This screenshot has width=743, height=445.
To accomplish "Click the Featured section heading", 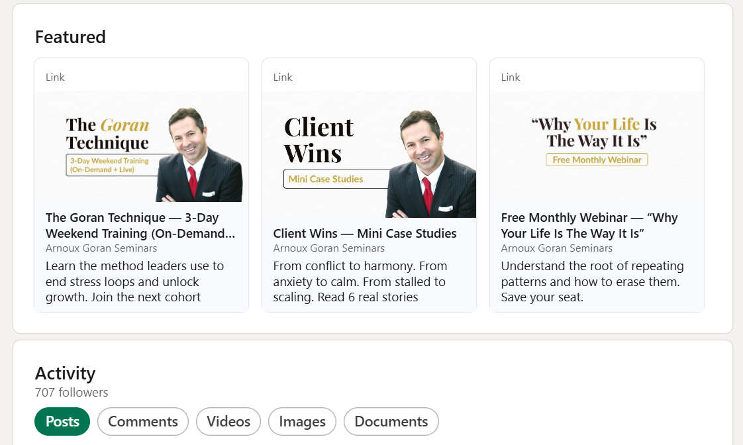I will click(70, 37).
